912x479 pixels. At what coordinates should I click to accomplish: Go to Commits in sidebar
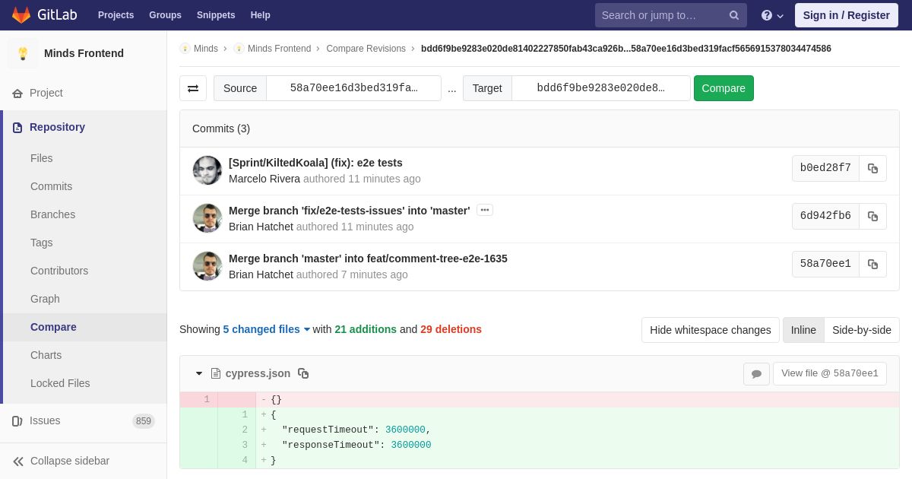pos(51,186)
